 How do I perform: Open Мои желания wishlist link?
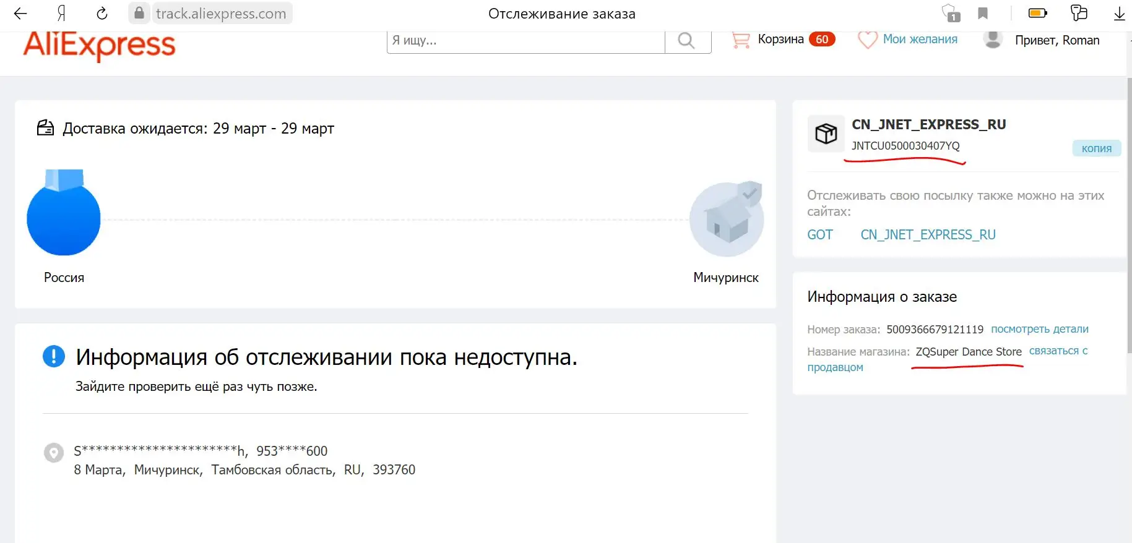point(920,40)
